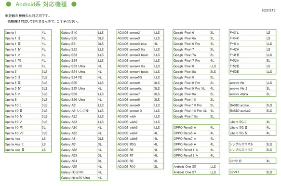Viewport: 281px width, 186px height.
Task: Click the 'AQUOS sense3 lite' cell
Action: [135, 49]
